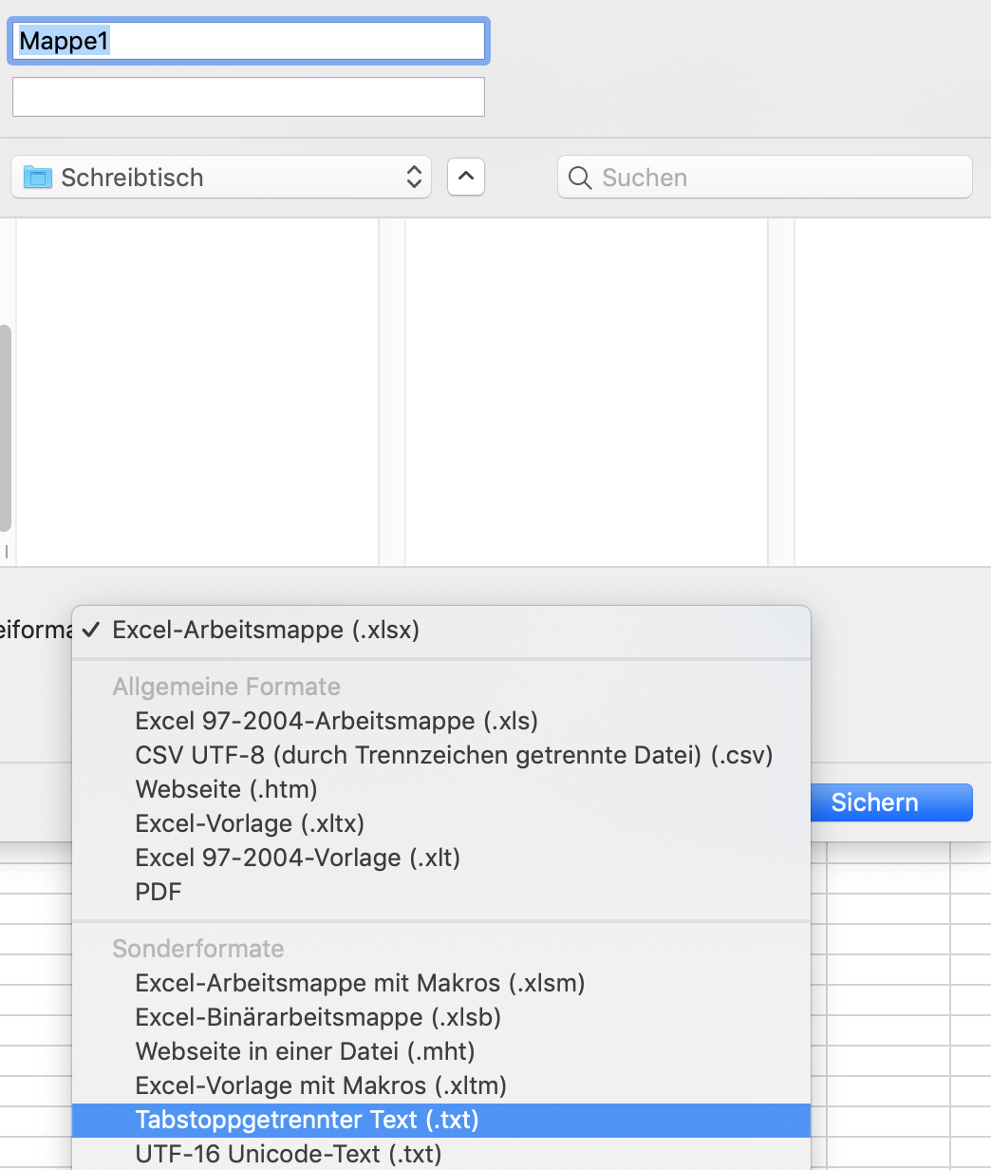Click the sidebar vertical scrollbar
The image size is (991, 1170).
pos(6,427)
